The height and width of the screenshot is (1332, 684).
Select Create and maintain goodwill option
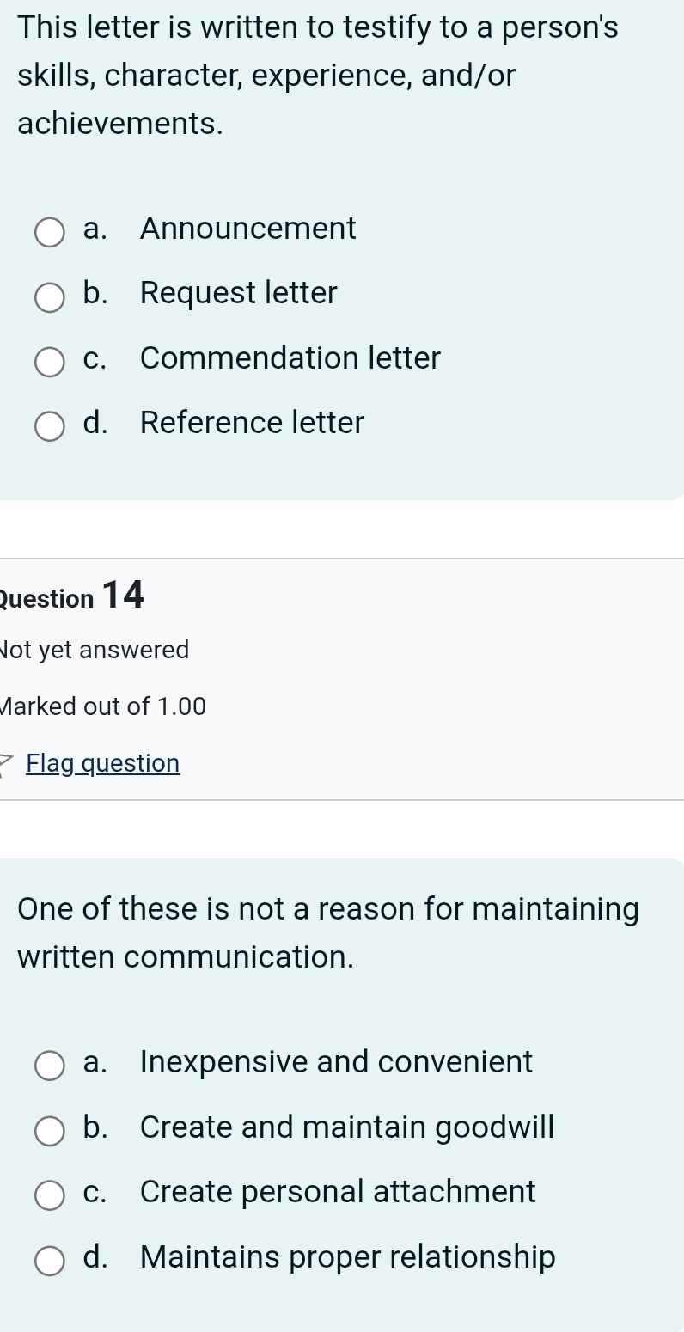50,1131
